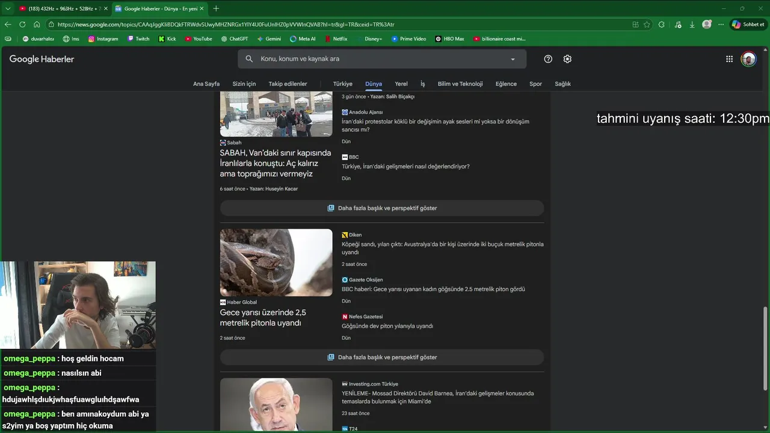Open Gazete Oksijen BBC haberi piton article
This screenshot has height=433, width=770.
coord(433,289)
